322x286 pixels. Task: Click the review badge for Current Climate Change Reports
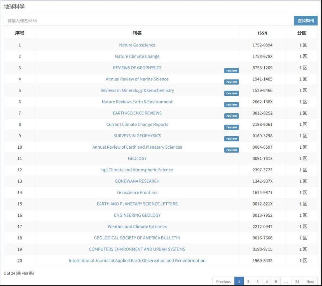point(231,127)
